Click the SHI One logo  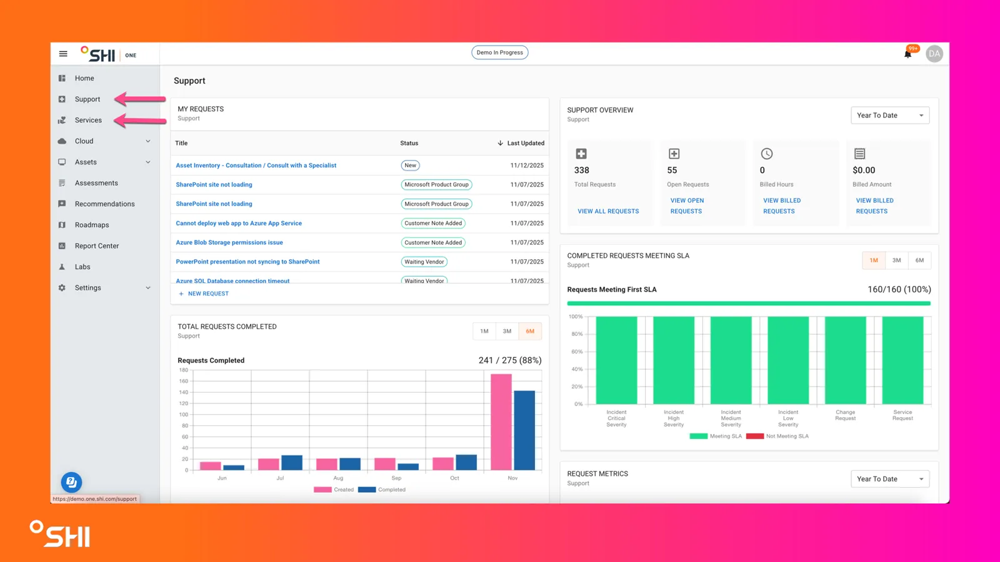pyautogui.click(x=109, y=54)
